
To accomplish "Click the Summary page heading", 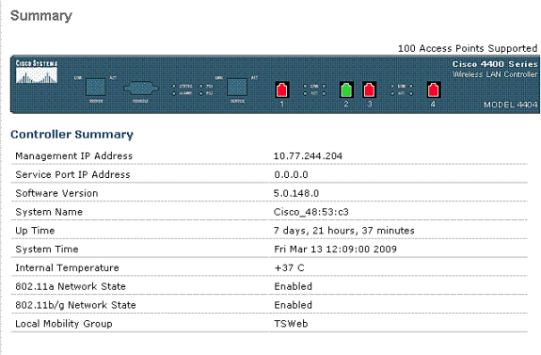I will (x=41, y=16).
